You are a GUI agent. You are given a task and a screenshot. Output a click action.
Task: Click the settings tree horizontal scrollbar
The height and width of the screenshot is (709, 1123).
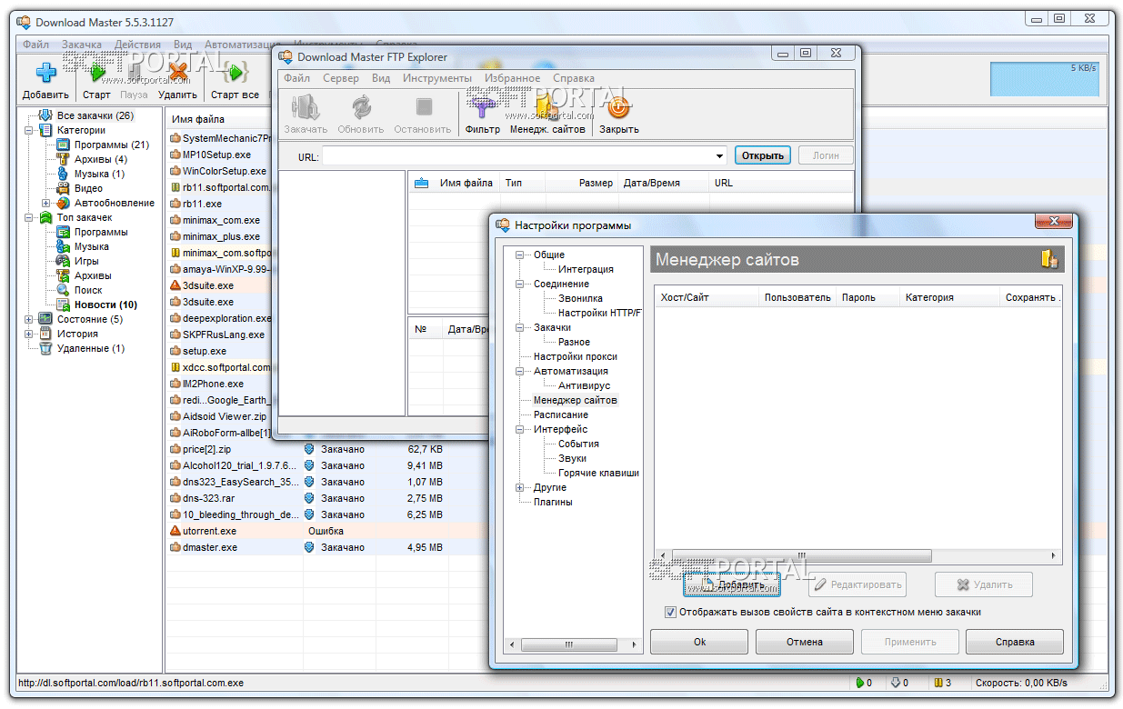coord(574,644)
